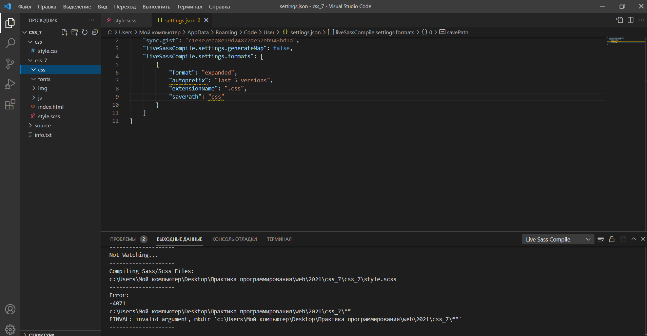Open the Терминал menu

click(x=189, y=6)
